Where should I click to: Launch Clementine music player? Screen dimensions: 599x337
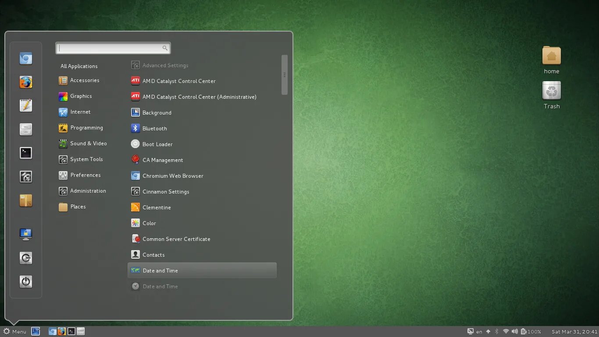point(156,207)
